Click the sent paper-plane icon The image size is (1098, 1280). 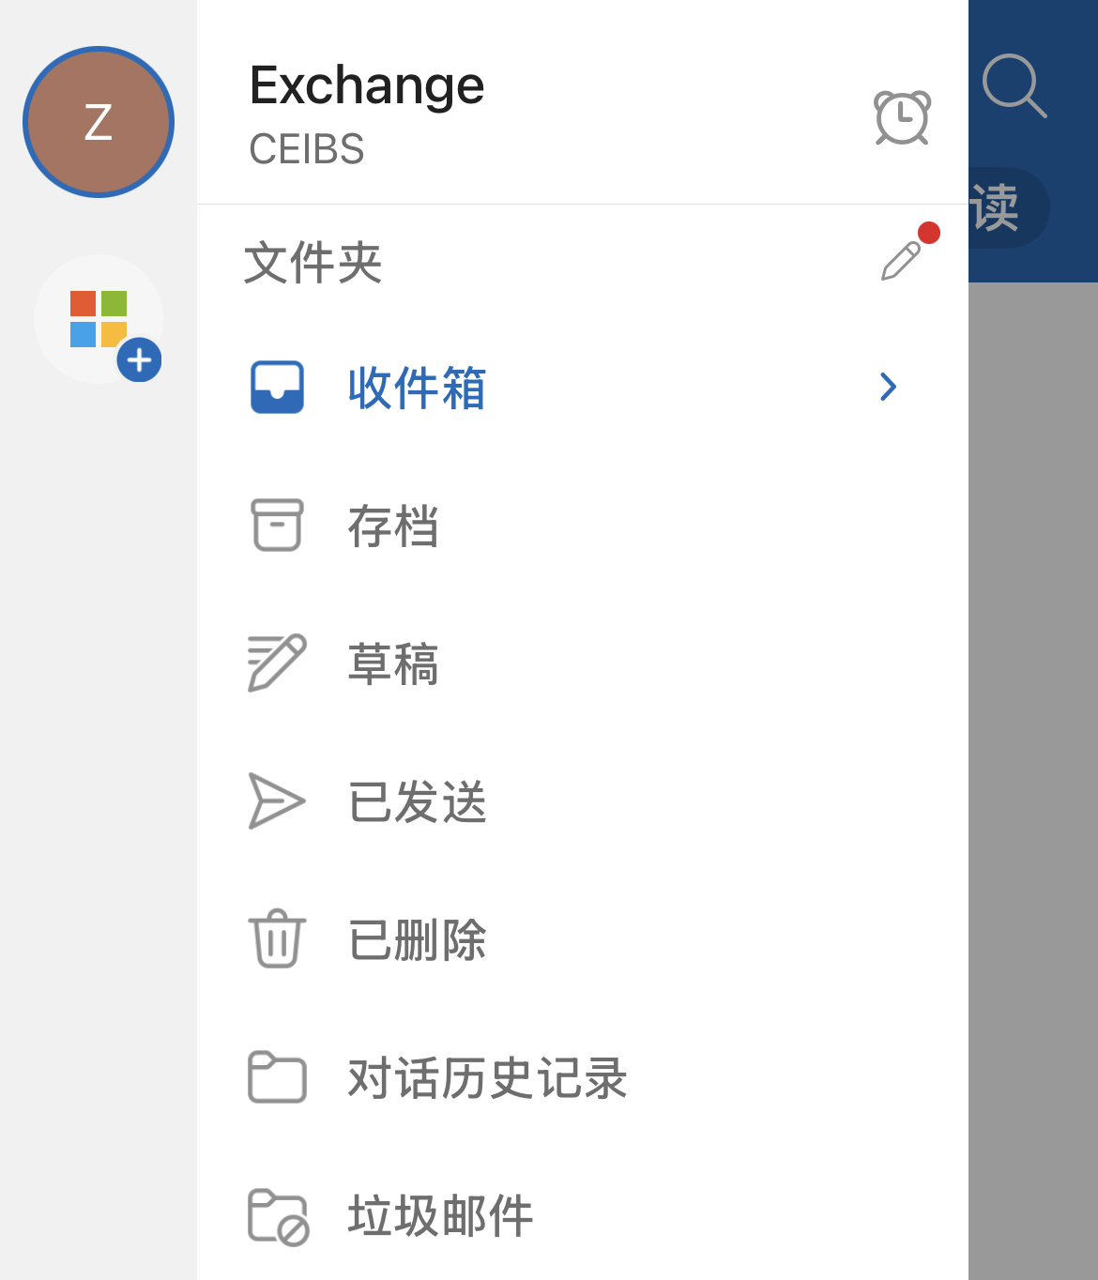tap(277, 800)
